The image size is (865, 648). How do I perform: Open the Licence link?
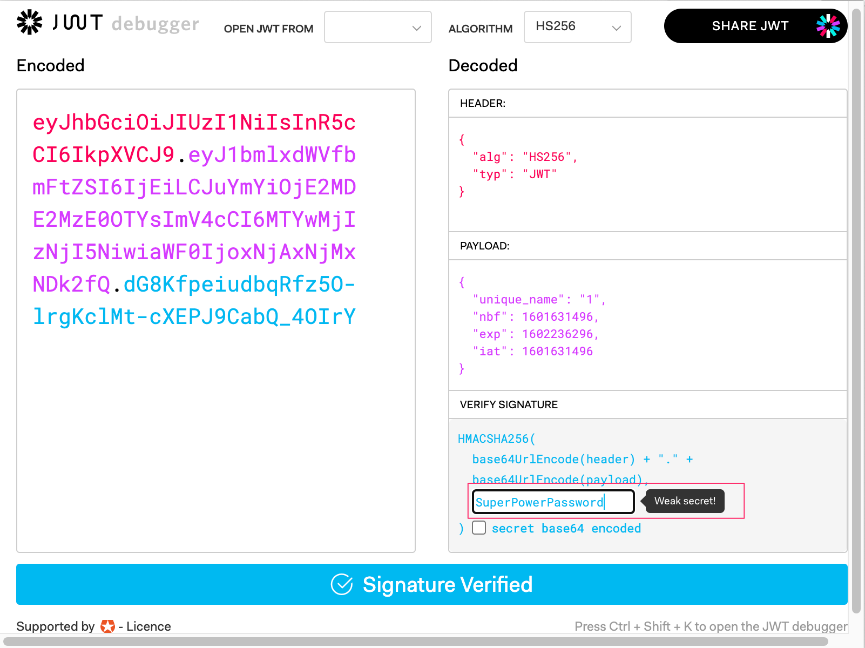[x=148, y=626]
